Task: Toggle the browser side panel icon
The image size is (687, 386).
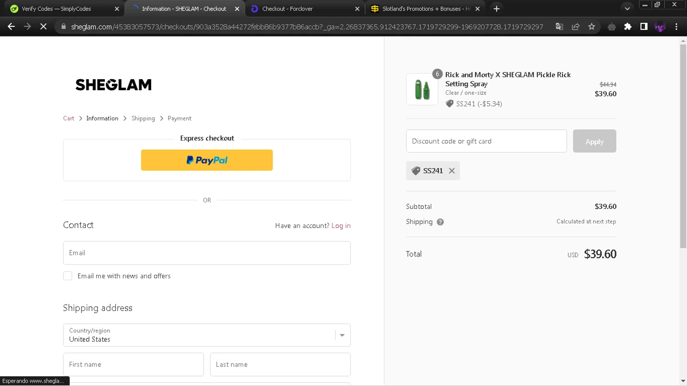Action: (644, 27)
